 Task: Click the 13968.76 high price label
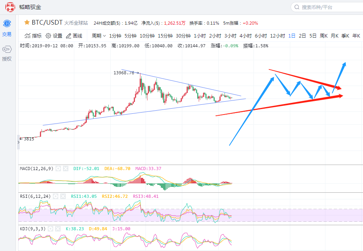pyautogui.click(x=124, y=73)
